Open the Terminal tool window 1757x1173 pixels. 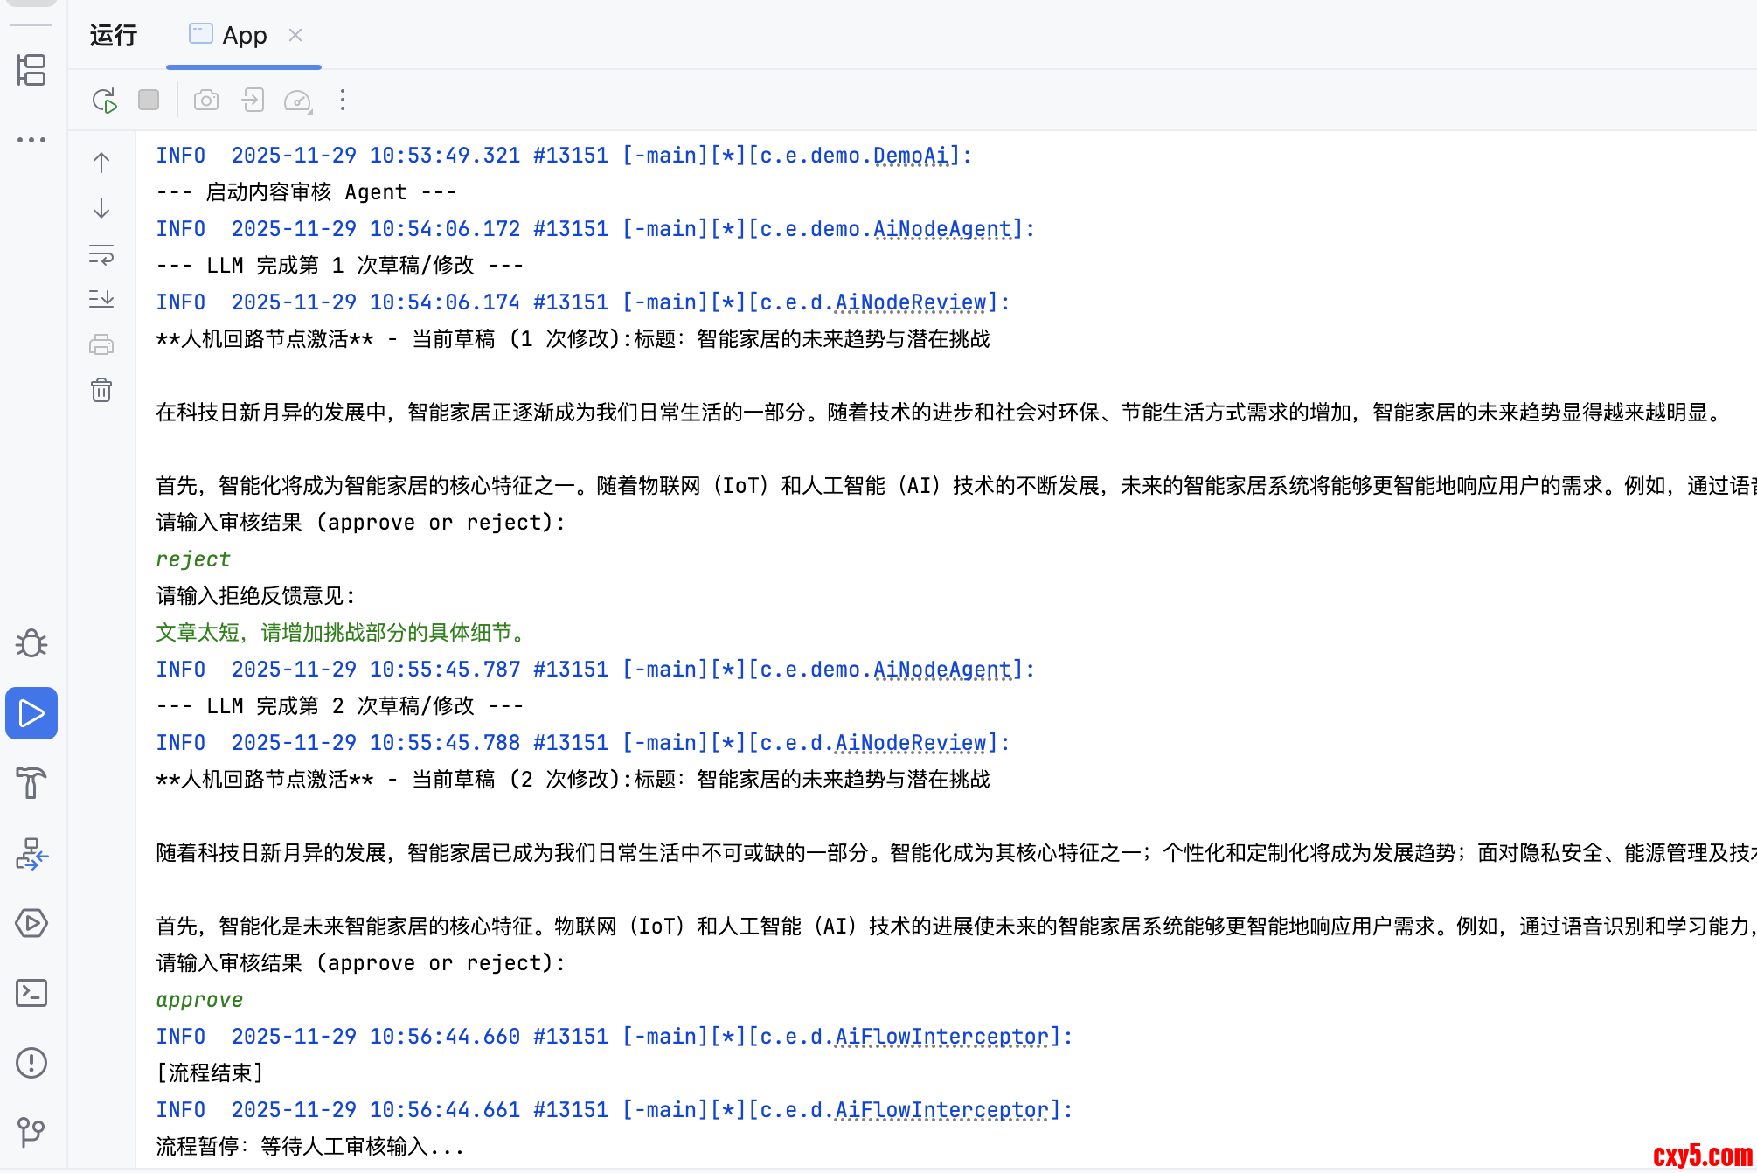pos(31,993)
